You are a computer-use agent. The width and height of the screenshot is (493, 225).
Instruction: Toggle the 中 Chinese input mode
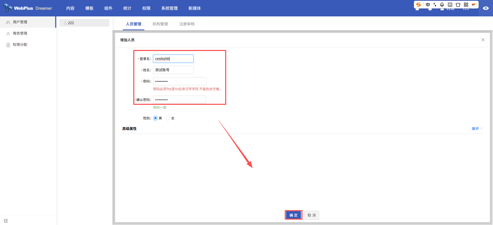click(x=428, y=5)
